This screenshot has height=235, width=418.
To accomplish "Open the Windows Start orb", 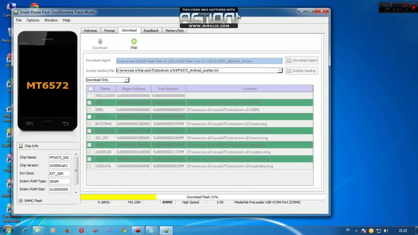I will point(8,230).
